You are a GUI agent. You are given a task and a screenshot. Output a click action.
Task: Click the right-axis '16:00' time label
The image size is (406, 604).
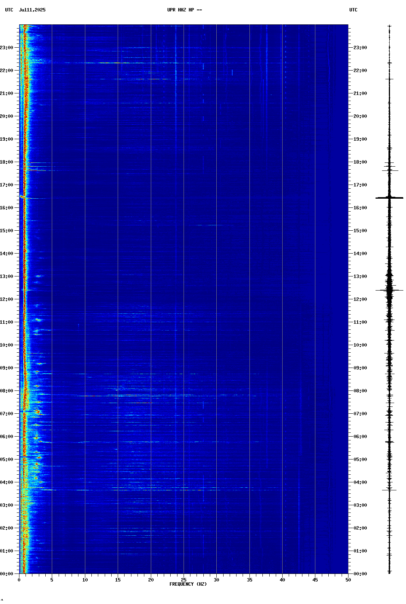pyautogui.click(x=360, y=208)
